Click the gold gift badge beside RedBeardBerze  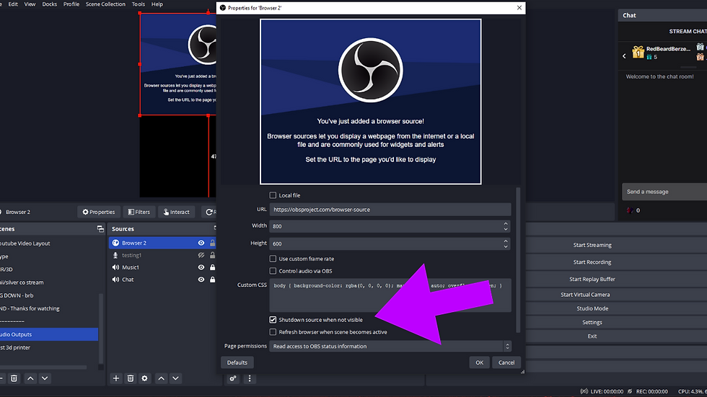pyautogui.click(x=638, y=52)
